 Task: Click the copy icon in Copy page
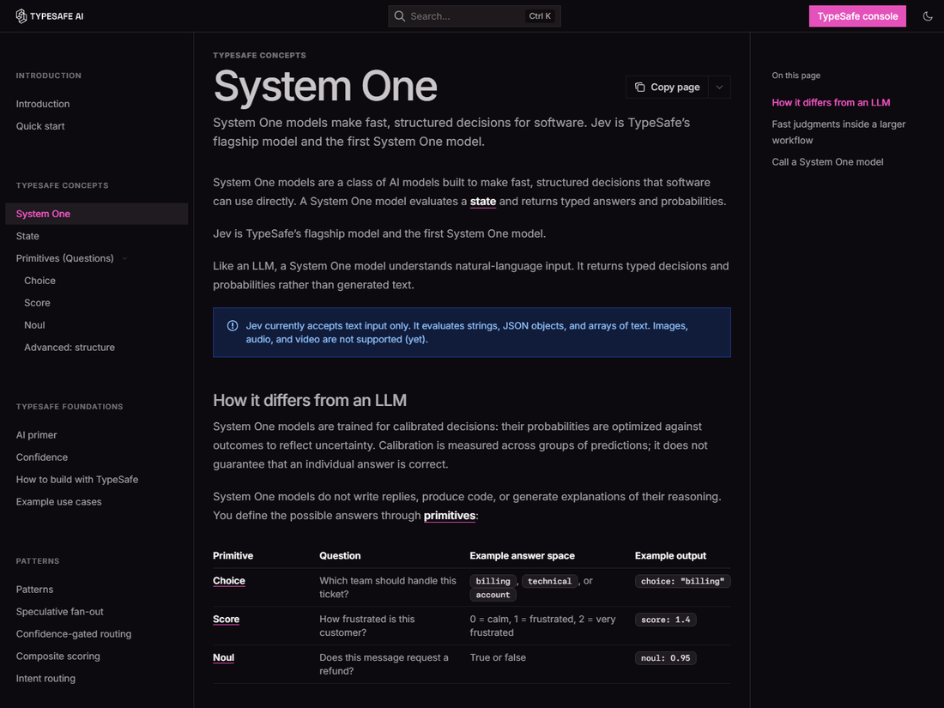(640, 88)
